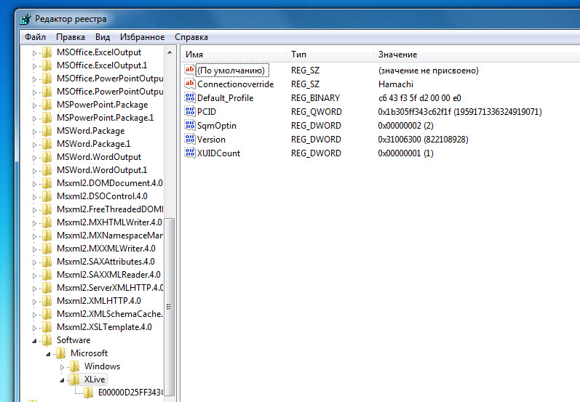Click the Microsoft folder icon
The height and width of the screenshot is (402, 580).
61,353
